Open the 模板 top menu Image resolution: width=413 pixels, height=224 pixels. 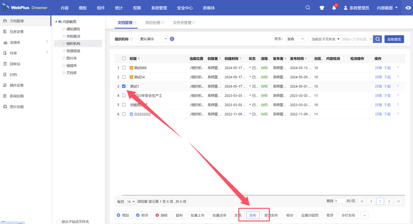(83, 8)
